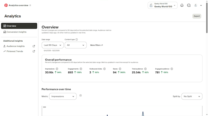Click the Outbound clicks info icon
The height and width of the screenshot is (116, 208).
pos(104,69)
